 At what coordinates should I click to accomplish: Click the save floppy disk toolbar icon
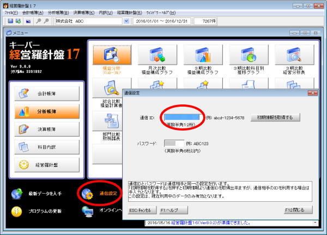tap(10, 21)
